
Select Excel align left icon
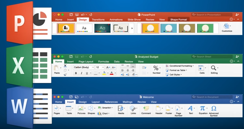click(x=123, y=70)
